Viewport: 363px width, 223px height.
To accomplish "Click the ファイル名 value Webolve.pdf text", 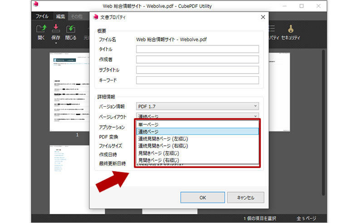I will pyautogui.click(x=172, y=40).
